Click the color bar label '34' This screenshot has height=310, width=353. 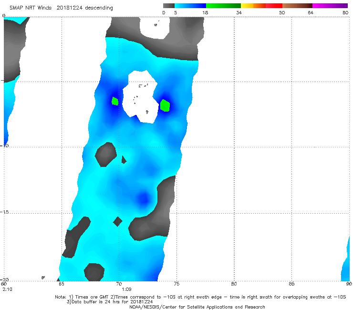click(239, 12)
